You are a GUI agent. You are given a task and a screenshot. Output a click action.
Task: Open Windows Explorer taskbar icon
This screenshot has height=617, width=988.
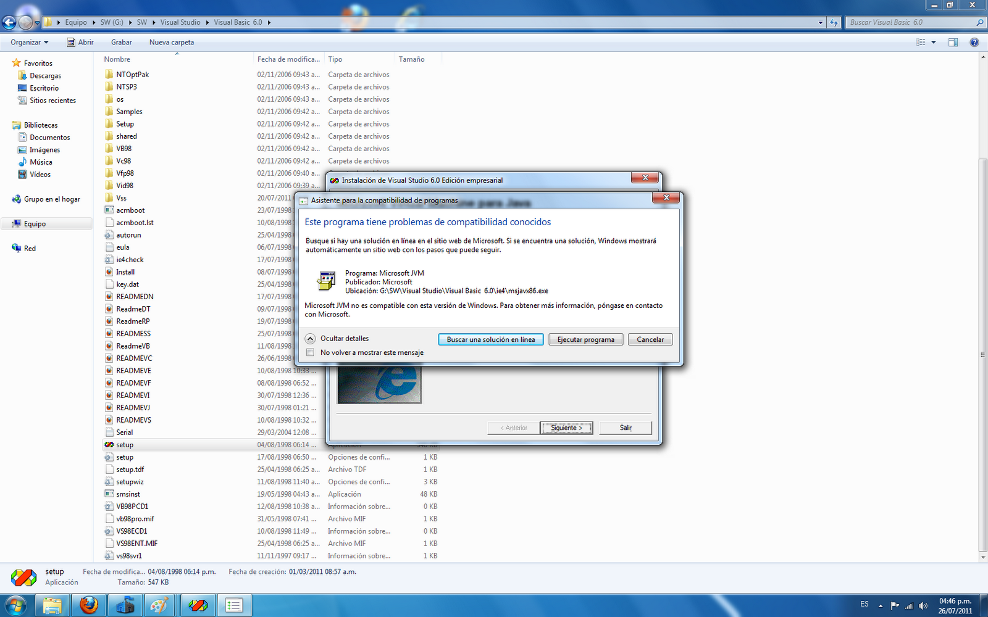(52, 605)
